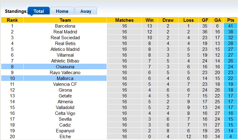Click the Mallorca team name
The width and height of the screenshot is (238, 140).
tap(65, 78)
